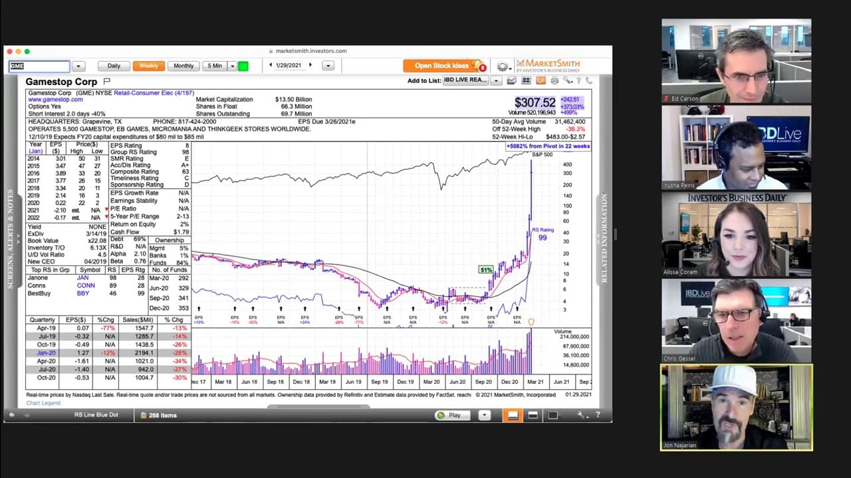Image resolution: width=851 pixels, height=478 pixels.
Task: Click the browser address bar marketsmith.investors.com
Action: 311,50
